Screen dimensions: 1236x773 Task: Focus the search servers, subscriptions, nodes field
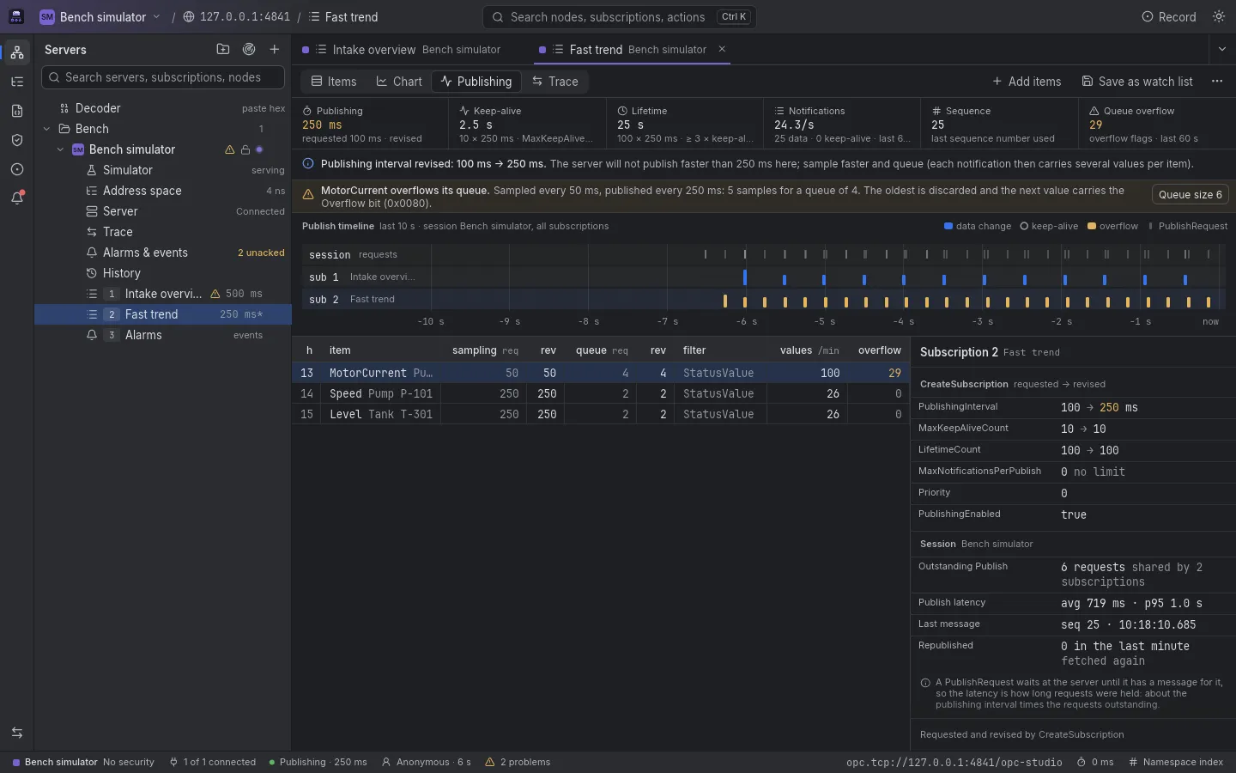click(x=163, y=77)
